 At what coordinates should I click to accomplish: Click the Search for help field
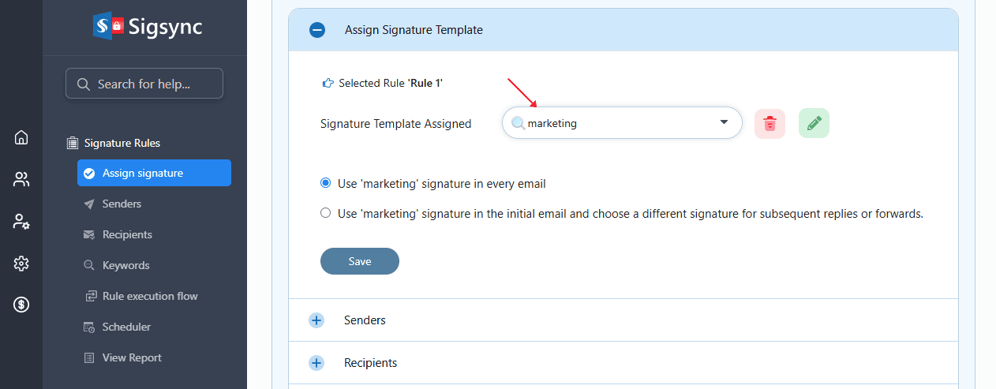pos(144,84)
